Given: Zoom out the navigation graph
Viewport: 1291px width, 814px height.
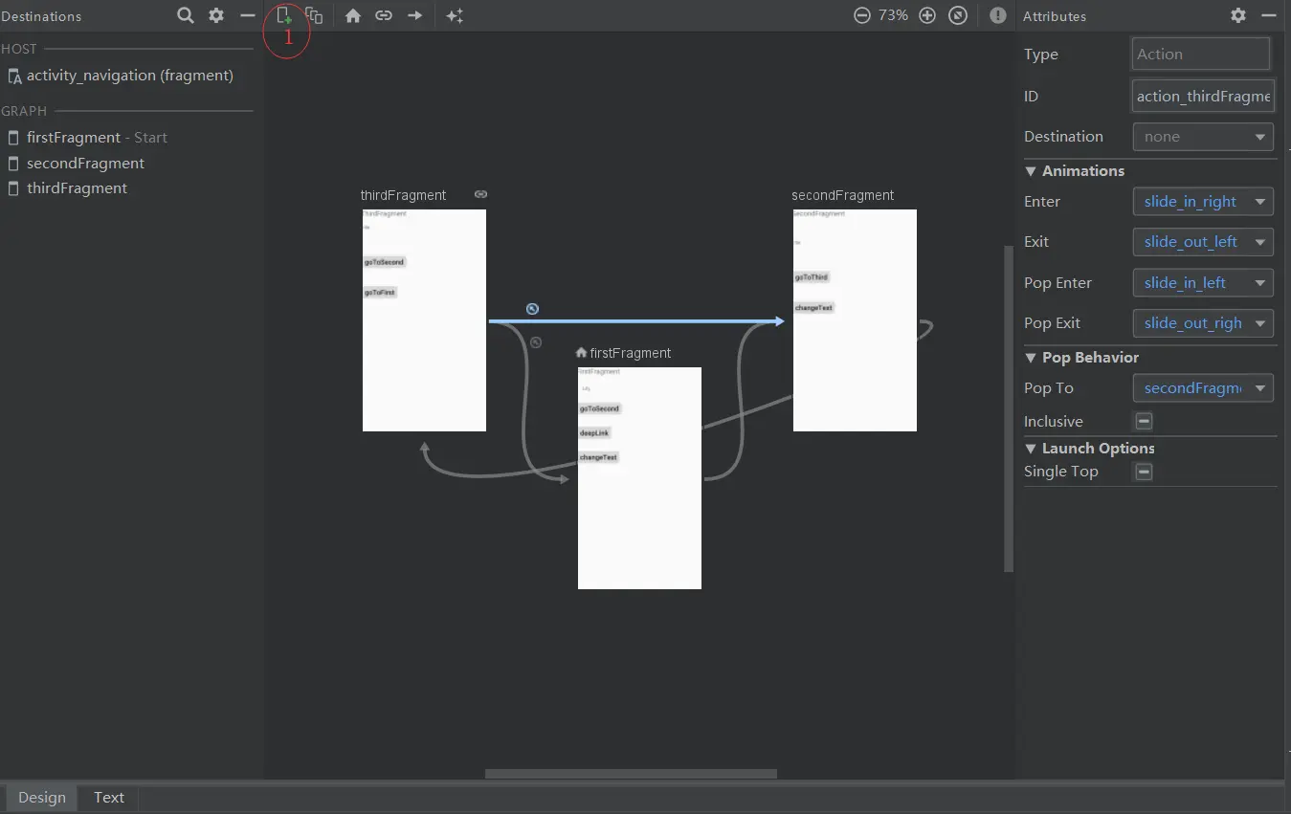Looking at the screenshot, I should [861, 15].
